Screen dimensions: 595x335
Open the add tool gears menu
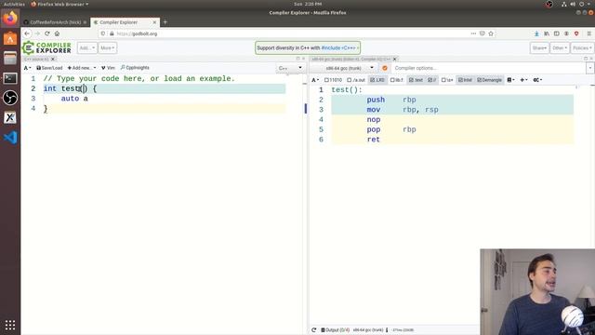pos(537,80)
